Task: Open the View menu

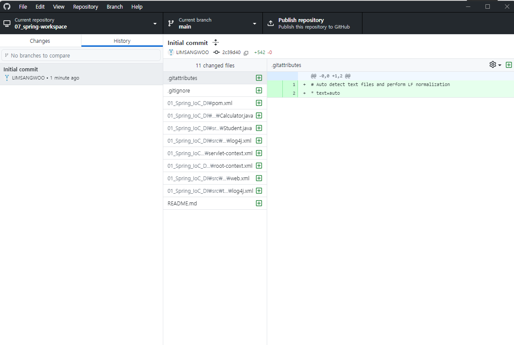Action: pyautogui.click(x=59, y=6)
